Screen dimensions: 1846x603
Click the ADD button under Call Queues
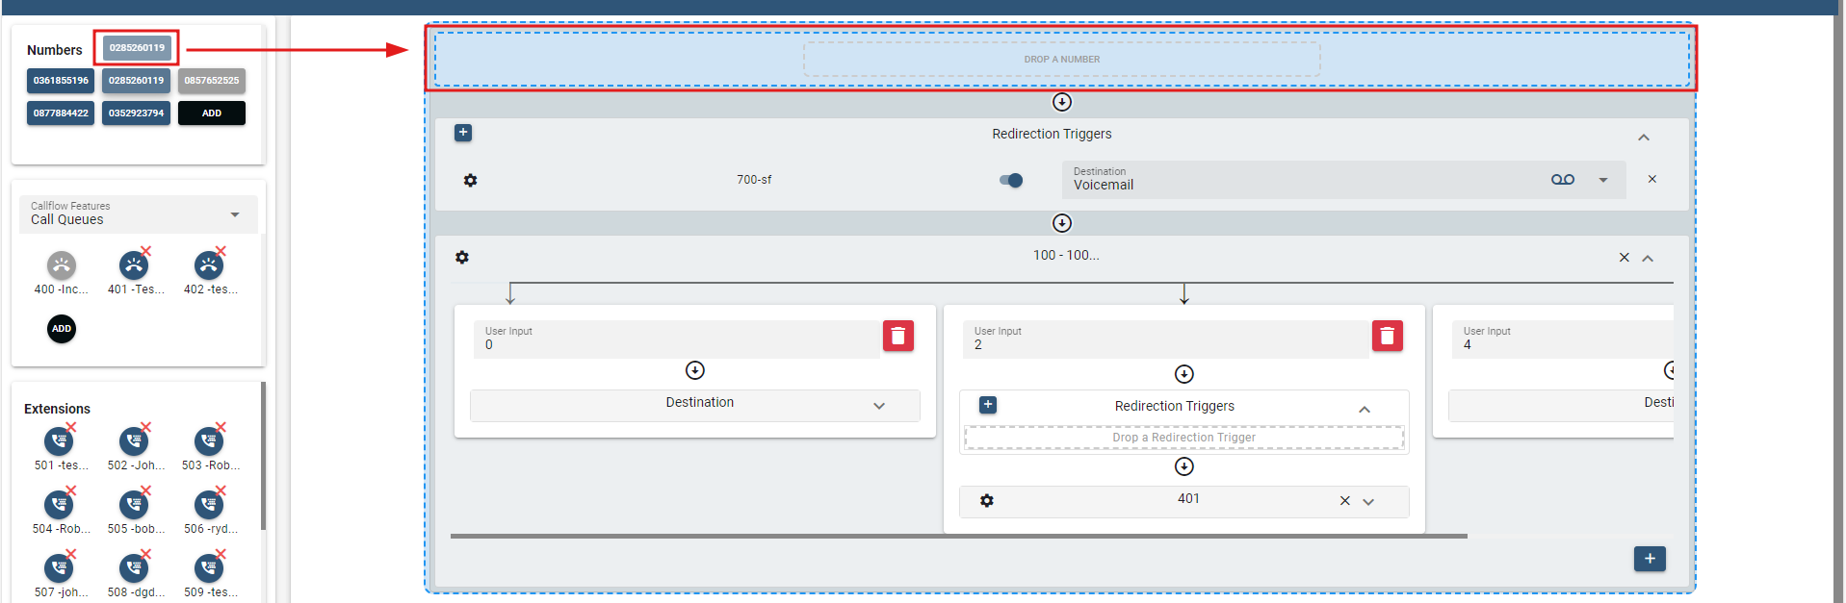62,329
